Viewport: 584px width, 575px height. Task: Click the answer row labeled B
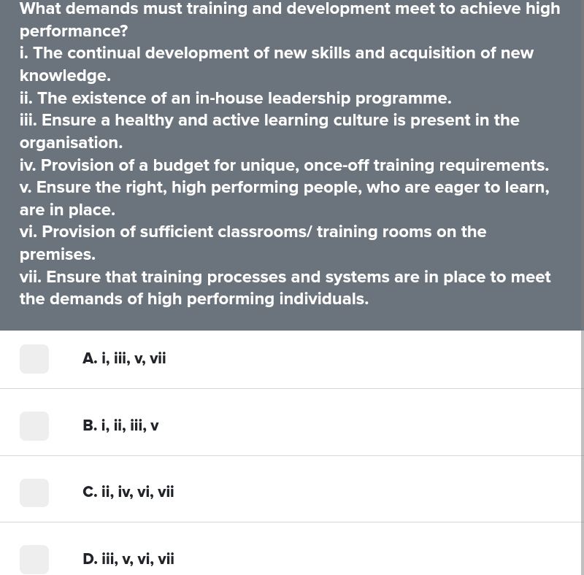click(292, 425)
